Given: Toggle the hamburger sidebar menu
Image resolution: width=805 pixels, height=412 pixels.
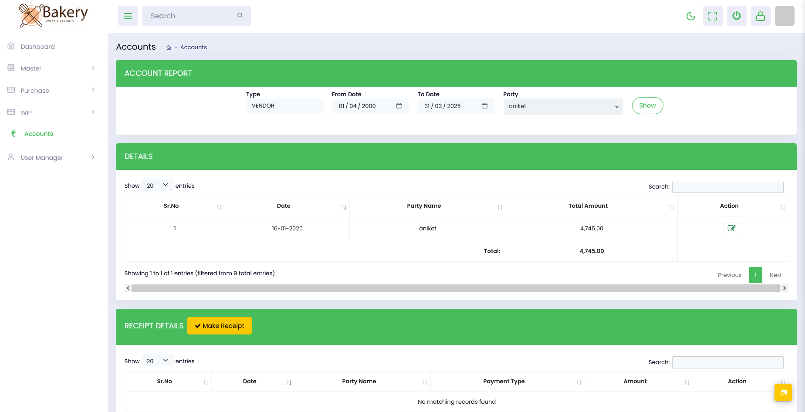Looking at the screenshot, I should click(x=128, y=16).
